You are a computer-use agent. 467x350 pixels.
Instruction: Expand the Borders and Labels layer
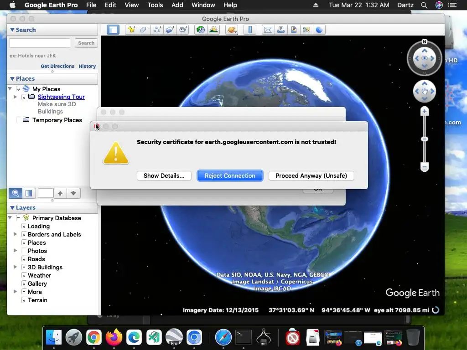(x=15, y=234)
